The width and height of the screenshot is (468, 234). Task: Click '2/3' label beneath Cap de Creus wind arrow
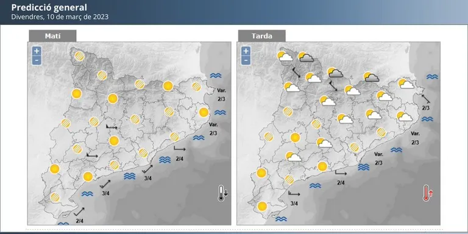coord(426,108)
